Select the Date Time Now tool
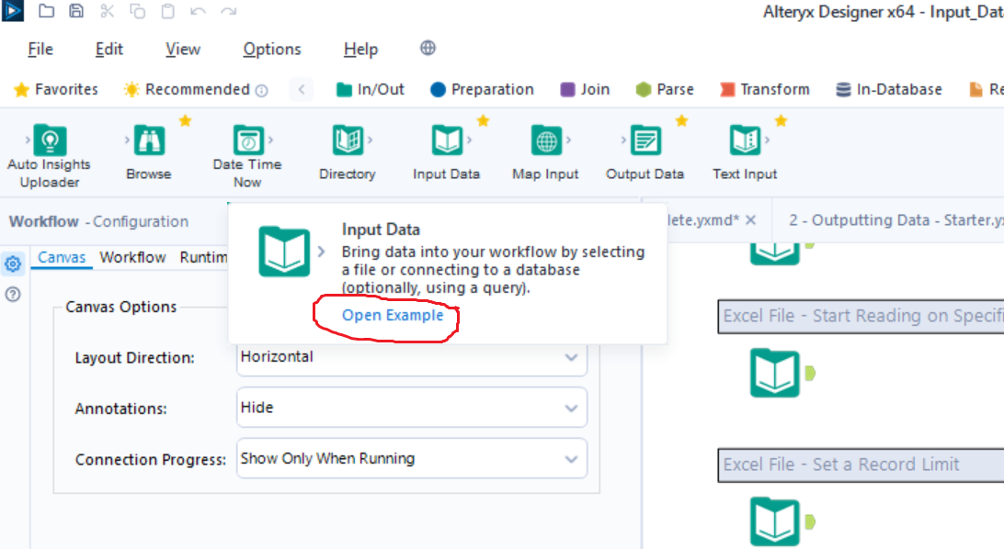This screenshot has width=1004, height=549. (247, 157)
